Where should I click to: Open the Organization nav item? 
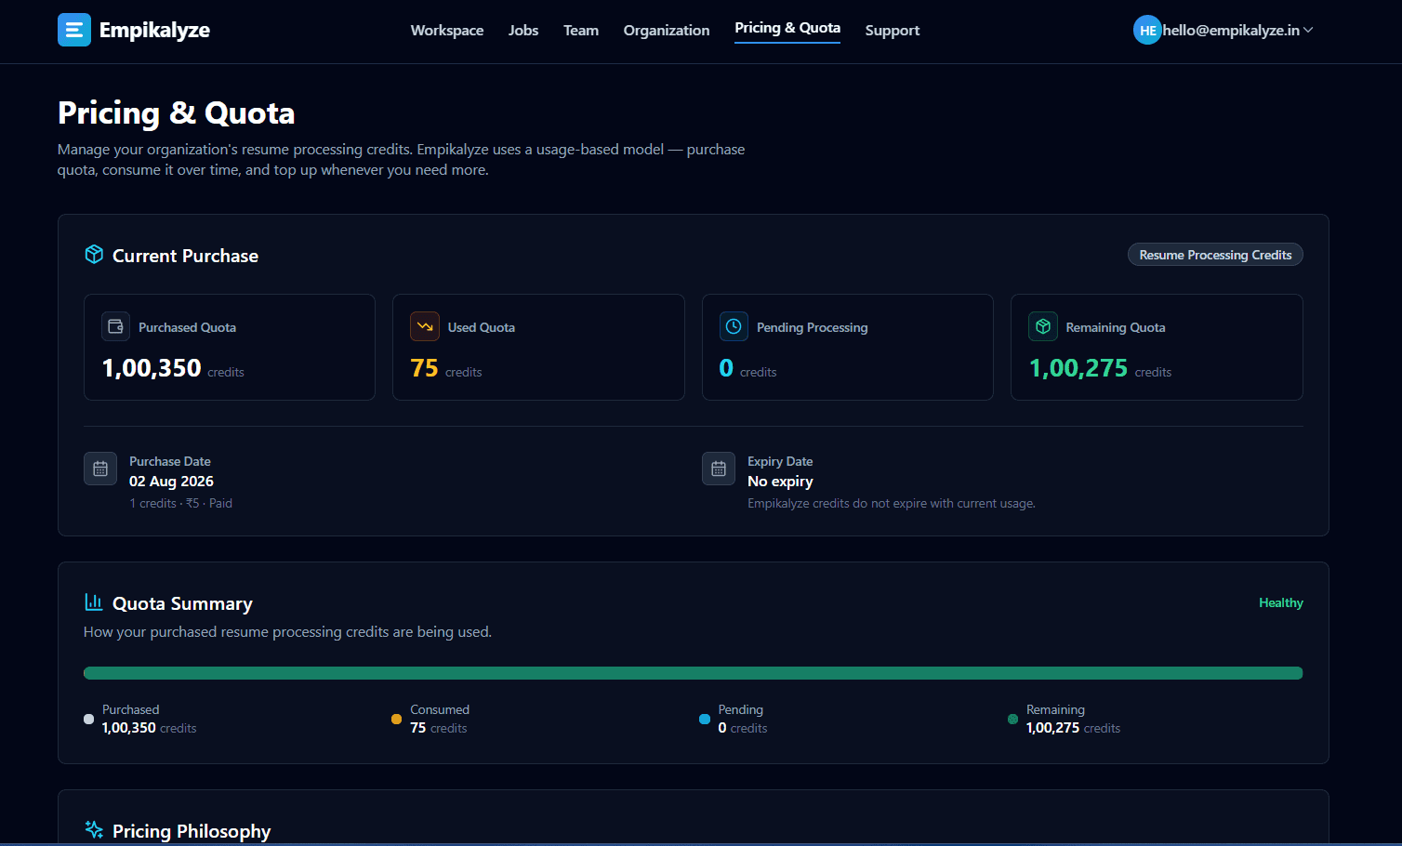667,30
